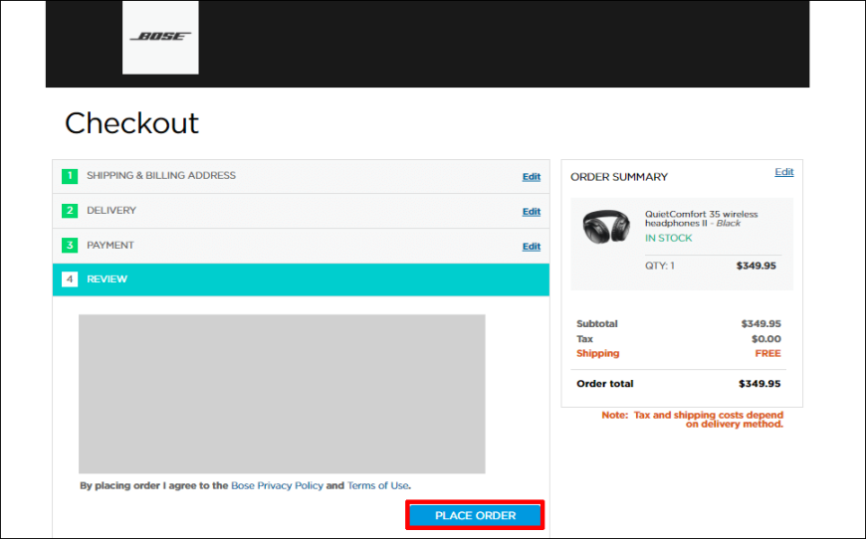Click the gray review details placeholder area
This screenshot has width=866, height=539.
pyautogui.click(x=282, y=394)
